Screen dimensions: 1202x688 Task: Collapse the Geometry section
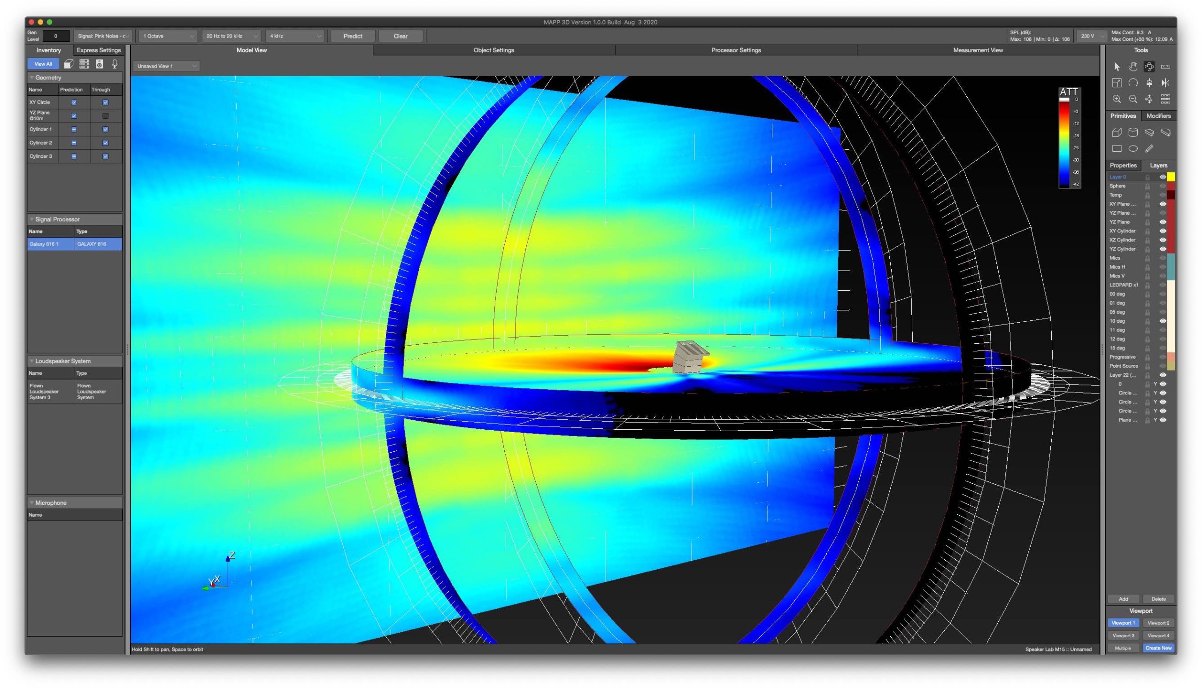click(31, 77)
